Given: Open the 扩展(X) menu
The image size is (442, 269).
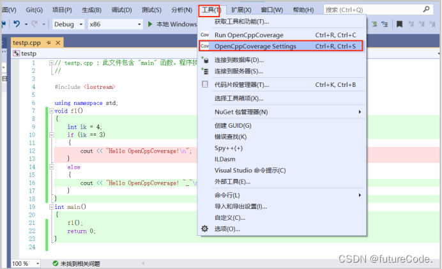Looking at the screenshot, I should tap(241, 10).
